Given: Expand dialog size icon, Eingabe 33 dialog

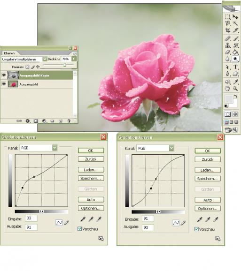Looking at the screenshot, I should 101,239.
